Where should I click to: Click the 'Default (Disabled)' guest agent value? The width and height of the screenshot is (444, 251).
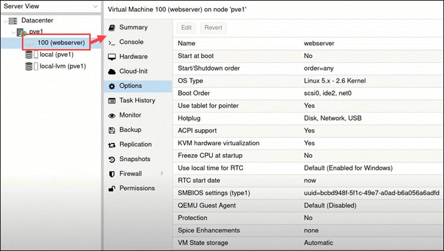(330, 206)
